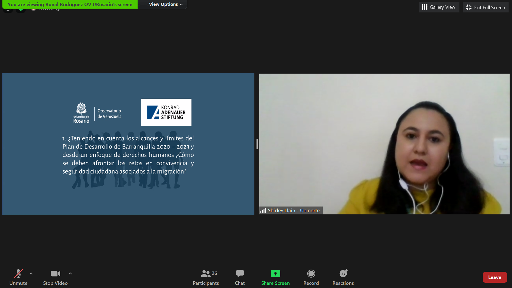Viewport: 512px width, 288px height.
Task: Click the green screen-sharing notification banner
Action: tap(70, 4)
